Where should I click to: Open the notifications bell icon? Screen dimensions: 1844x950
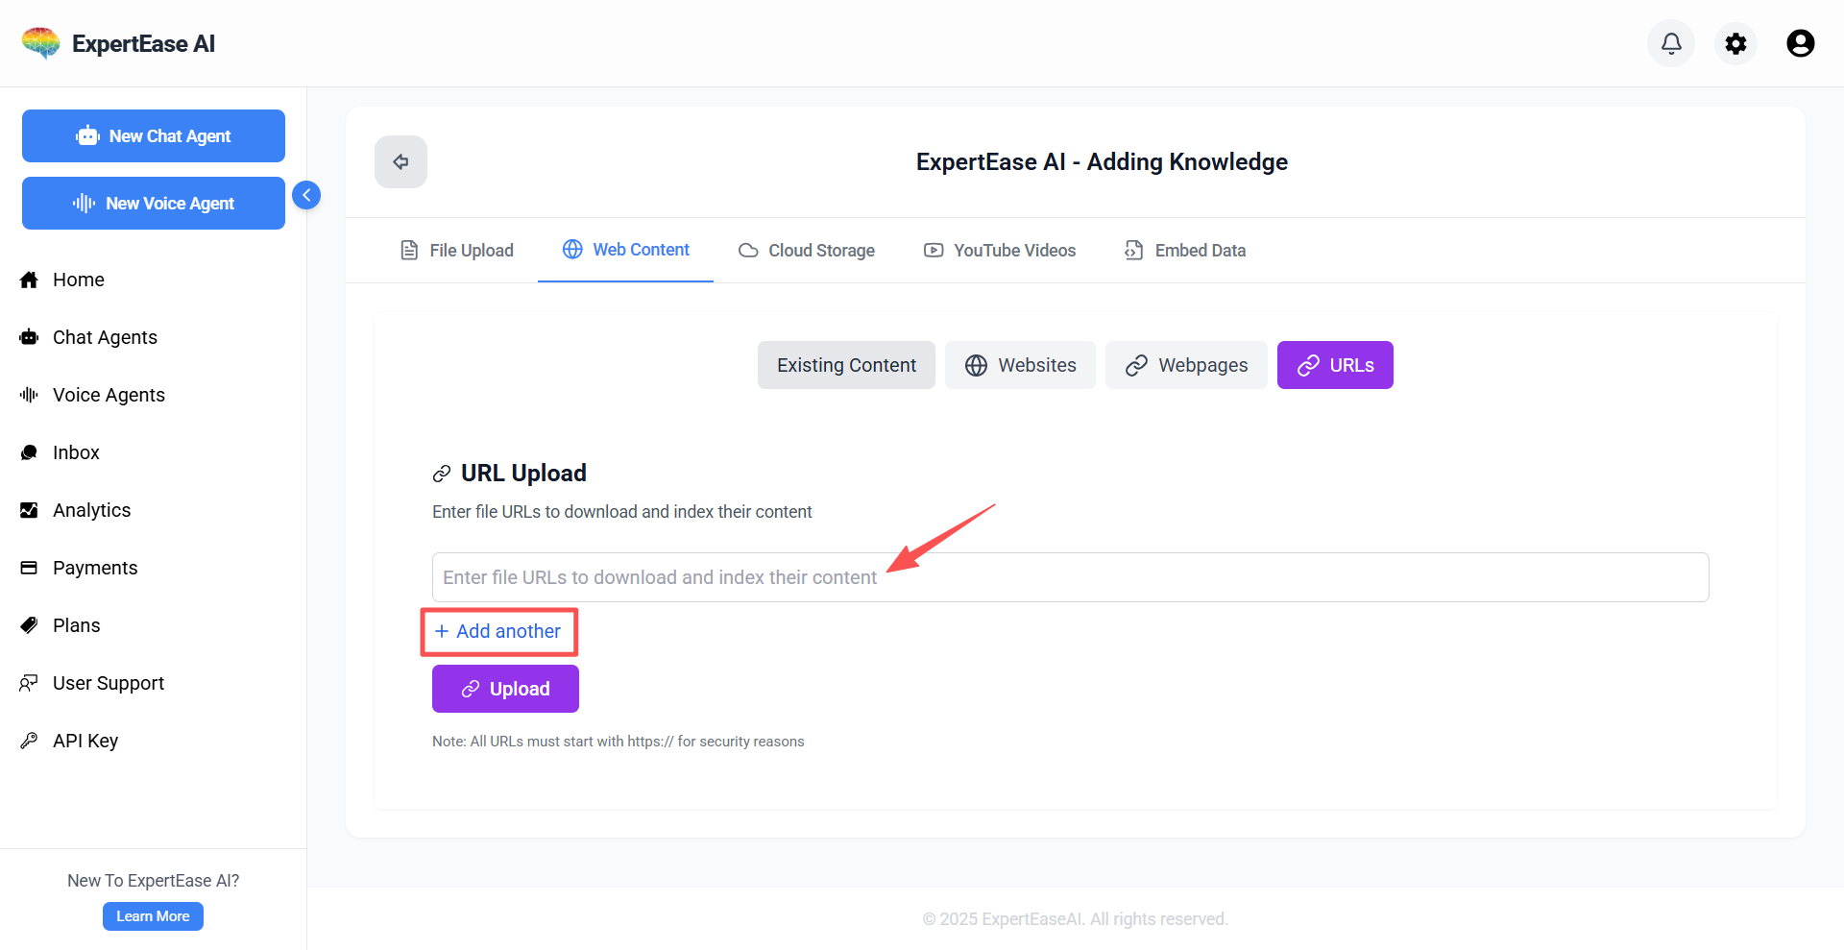point(1671,43)
